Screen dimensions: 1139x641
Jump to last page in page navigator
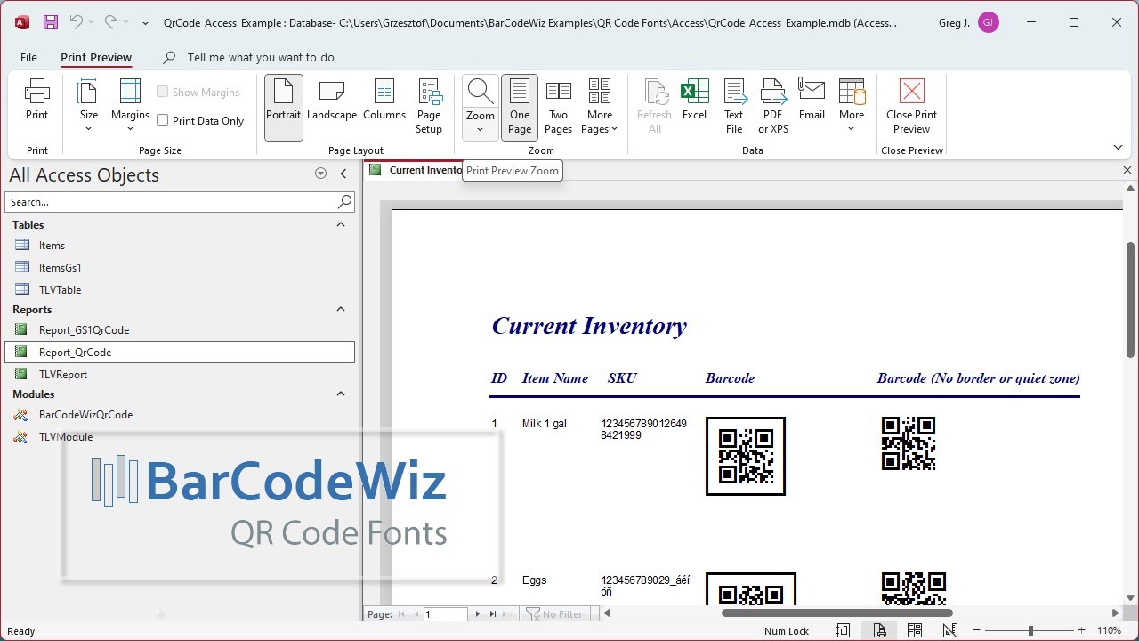click(493, 614)
